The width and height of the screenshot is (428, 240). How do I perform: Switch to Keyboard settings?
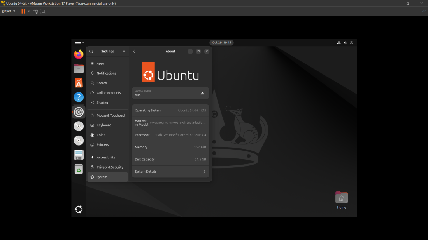pos(107,125)
